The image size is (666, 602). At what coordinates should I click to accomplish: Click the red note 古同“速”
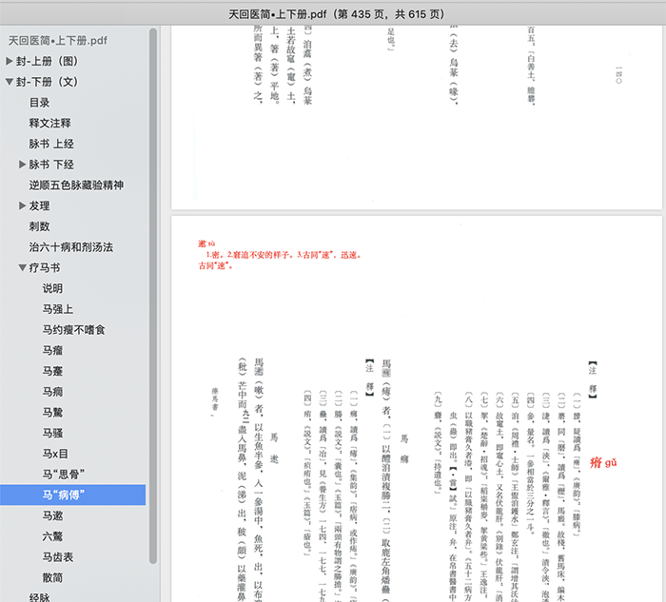pos(215,266)
